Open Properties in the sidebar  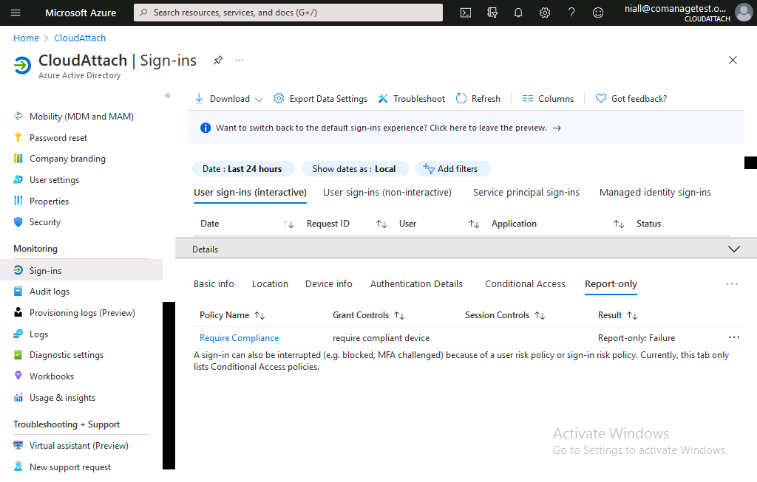(x=49, y=201)
